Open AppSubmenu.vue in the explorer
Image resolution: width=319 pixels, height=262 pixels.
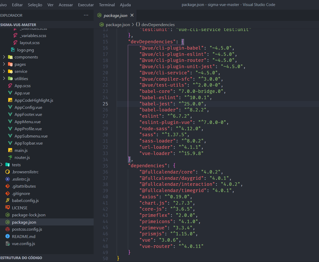[x=31, y=136]
